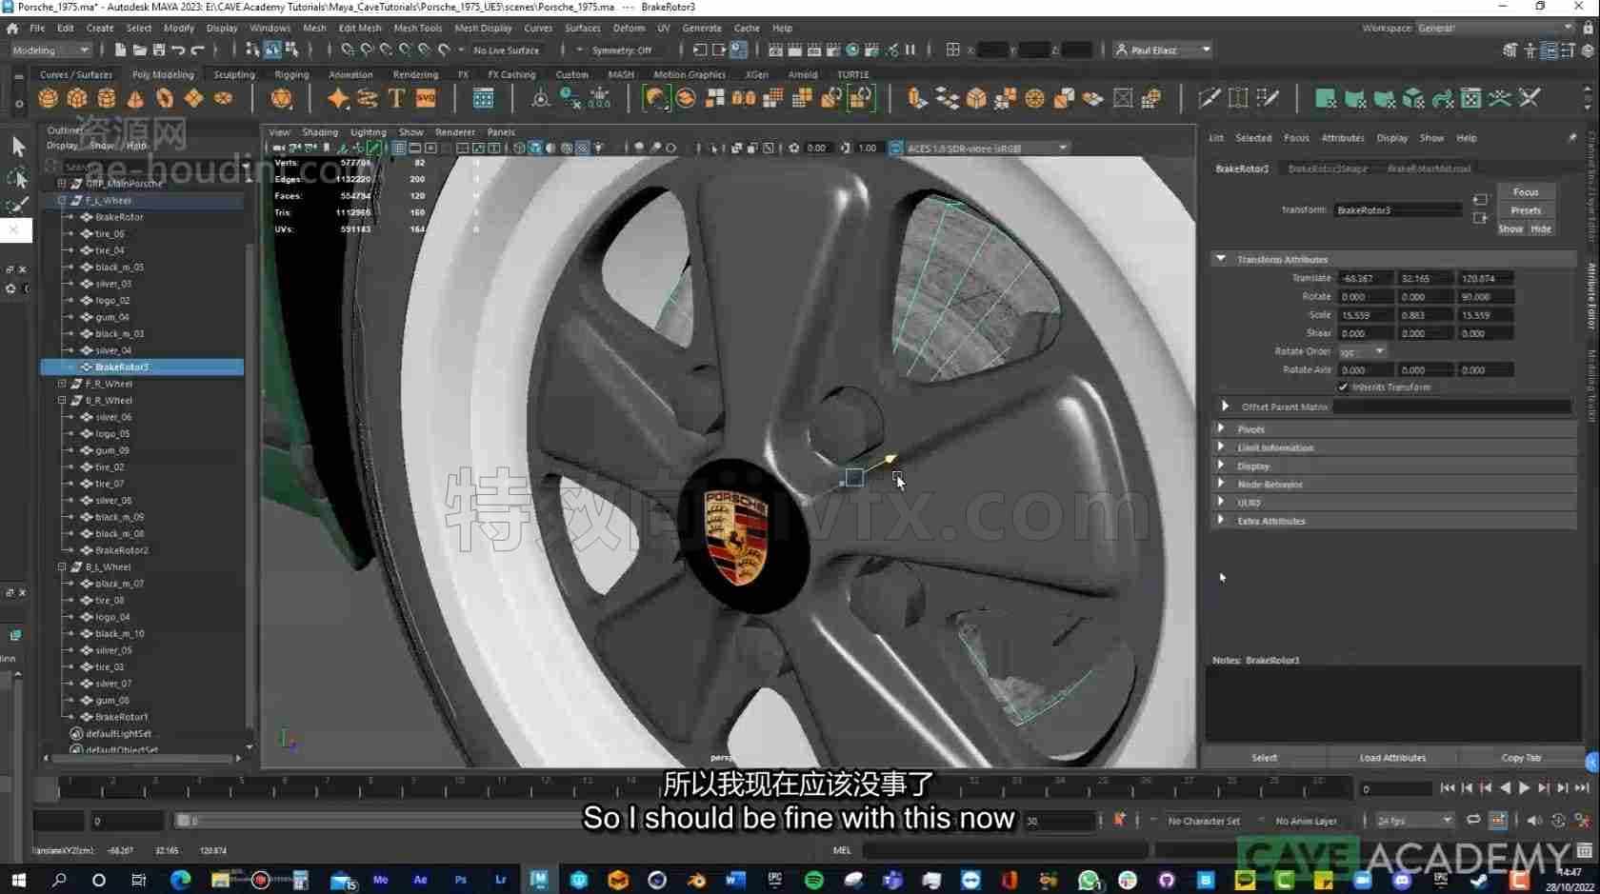Toggle visibility of BrakeRotor2 in the Outliner

[87, 550]
